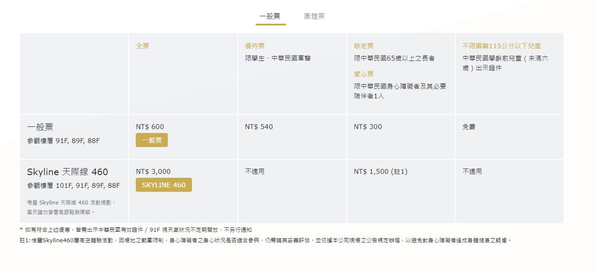
Task: Click the 敬老票 heading
Action: click(x=364, y=46)
